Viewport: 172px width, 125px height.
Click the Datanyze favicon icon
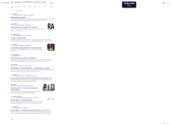(12, 75)
